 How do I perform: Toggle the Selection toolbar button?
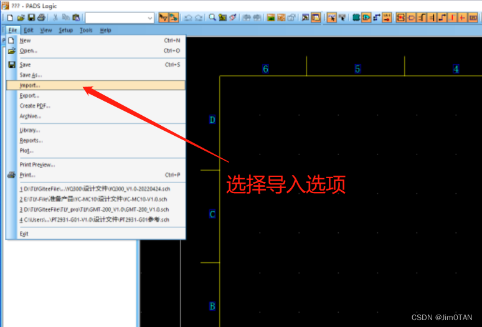point(163,18)
